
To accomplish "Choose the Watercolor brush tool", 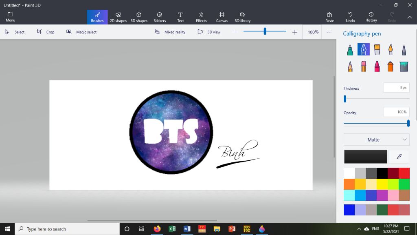I will (391, 49).
